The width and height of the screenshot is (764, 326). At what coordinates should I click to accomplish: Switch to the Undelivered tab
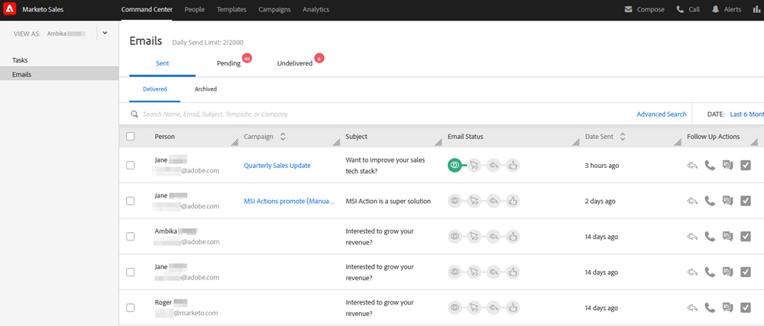(295, 63)
